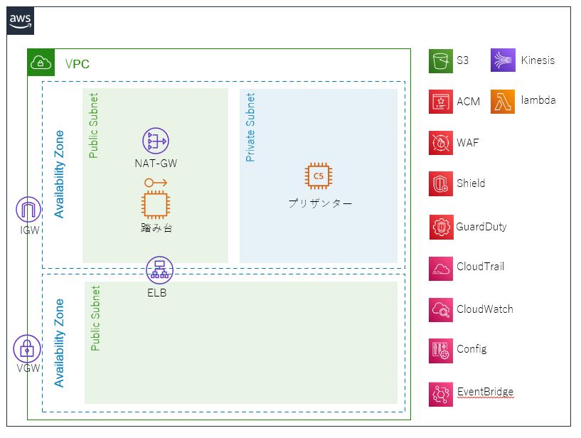Select the WAF firewall icon

click(x=441, y=143)
